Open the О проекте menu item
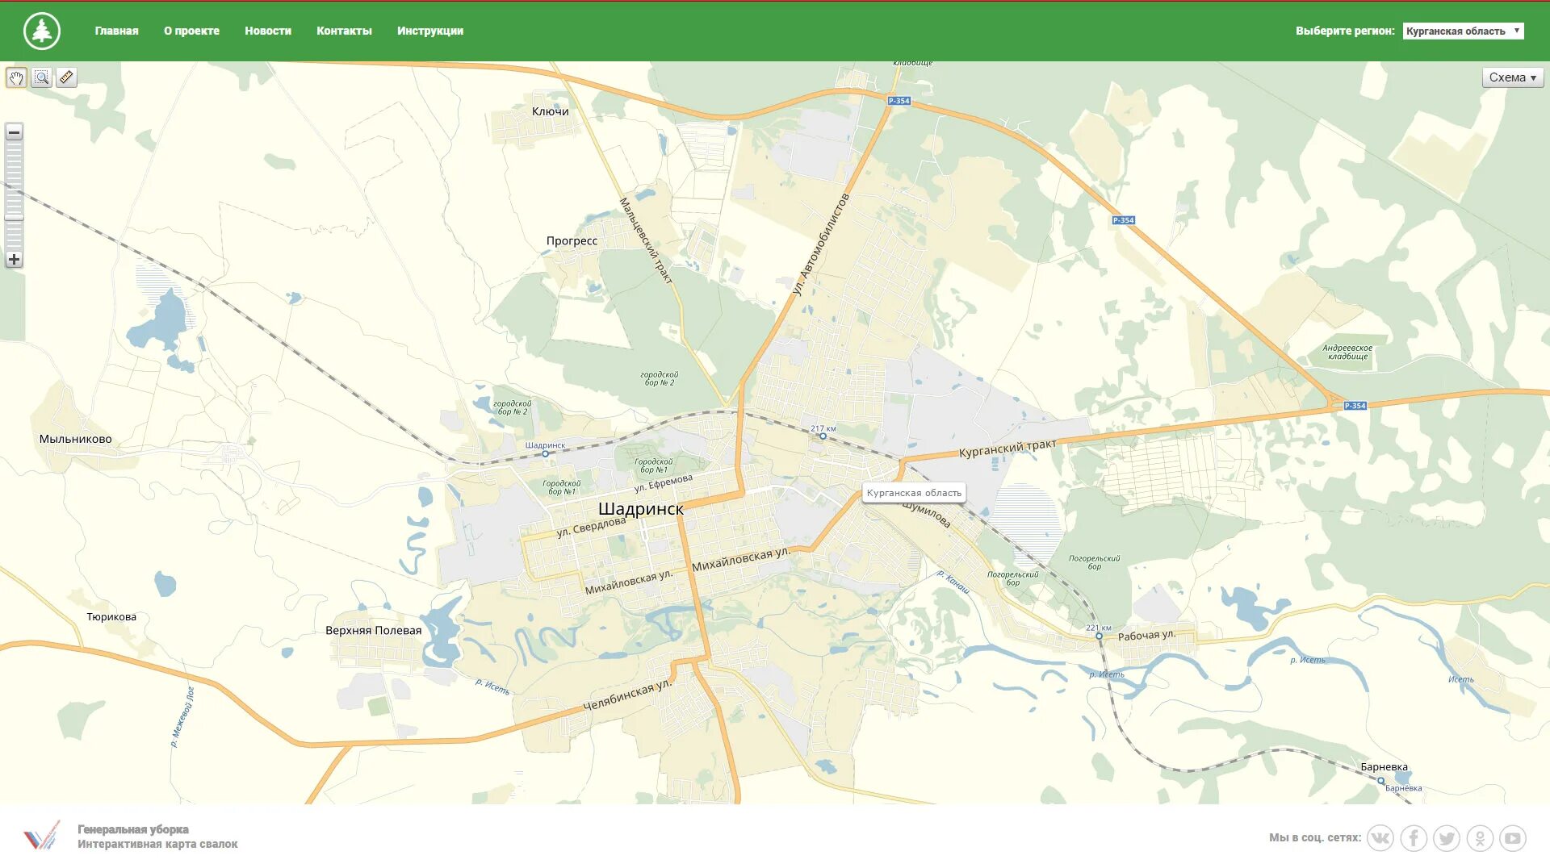This screenshot has width=1550, height=868. click(x=191, y=31)
